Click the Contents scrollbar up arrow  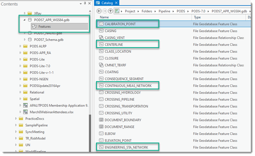[x=90, y=11]
